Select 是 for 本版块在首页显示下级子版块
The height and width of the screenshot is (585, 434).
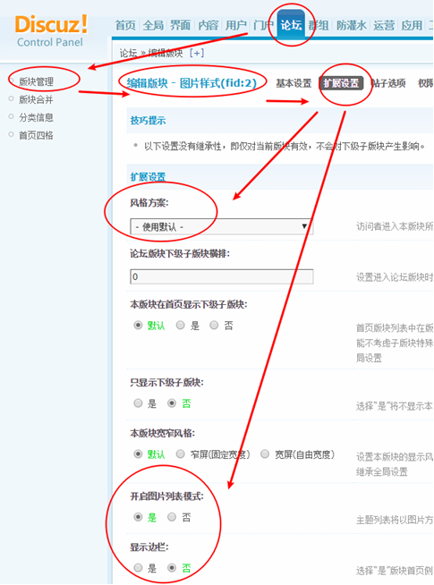pyautogui.click(x=181, y=326)
